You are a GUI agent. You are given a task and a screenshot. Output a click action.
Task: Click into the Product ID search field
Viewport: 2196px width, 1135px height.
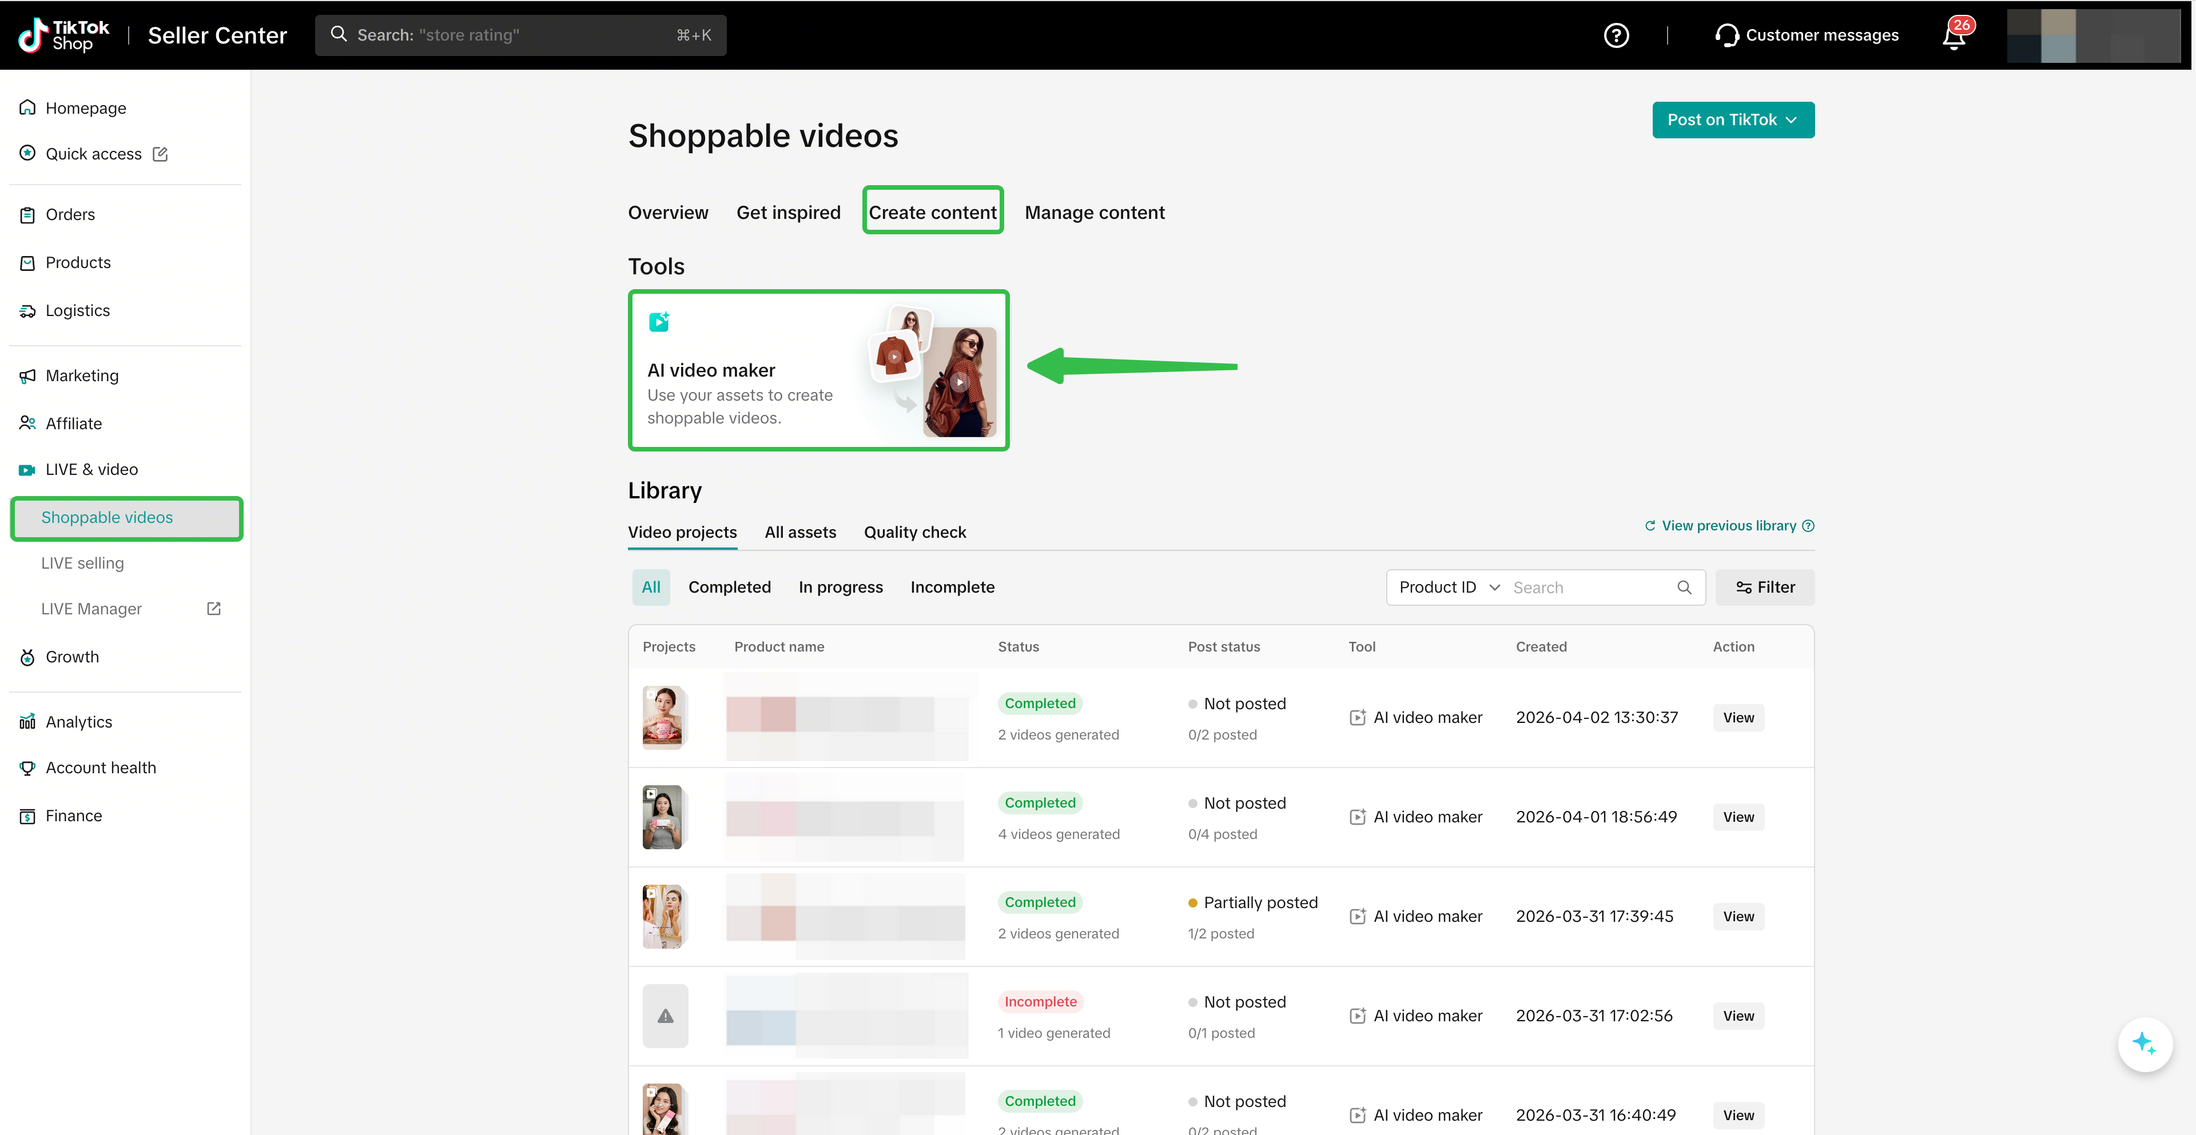(x=1590, y=587)
